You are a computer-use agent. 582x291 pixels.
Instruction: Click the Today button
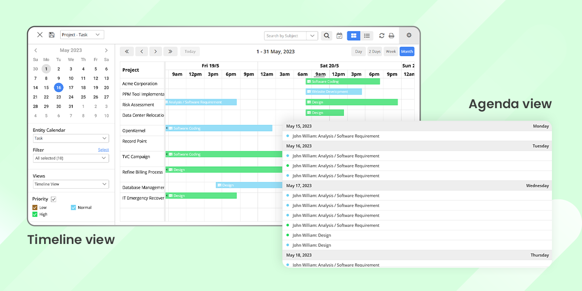tap(190, 51)
